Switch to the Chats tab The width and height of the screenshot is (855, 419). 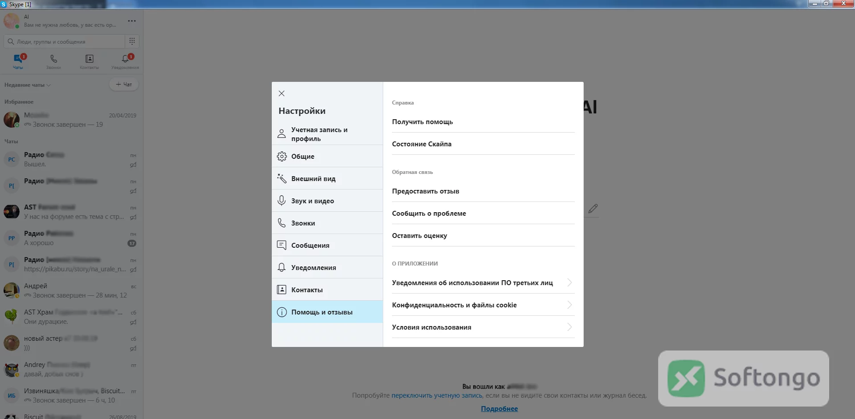18,61
